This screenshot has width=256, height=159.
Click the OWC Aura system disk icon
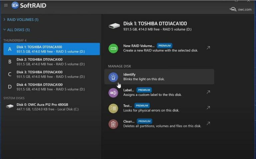pos(10,107)
